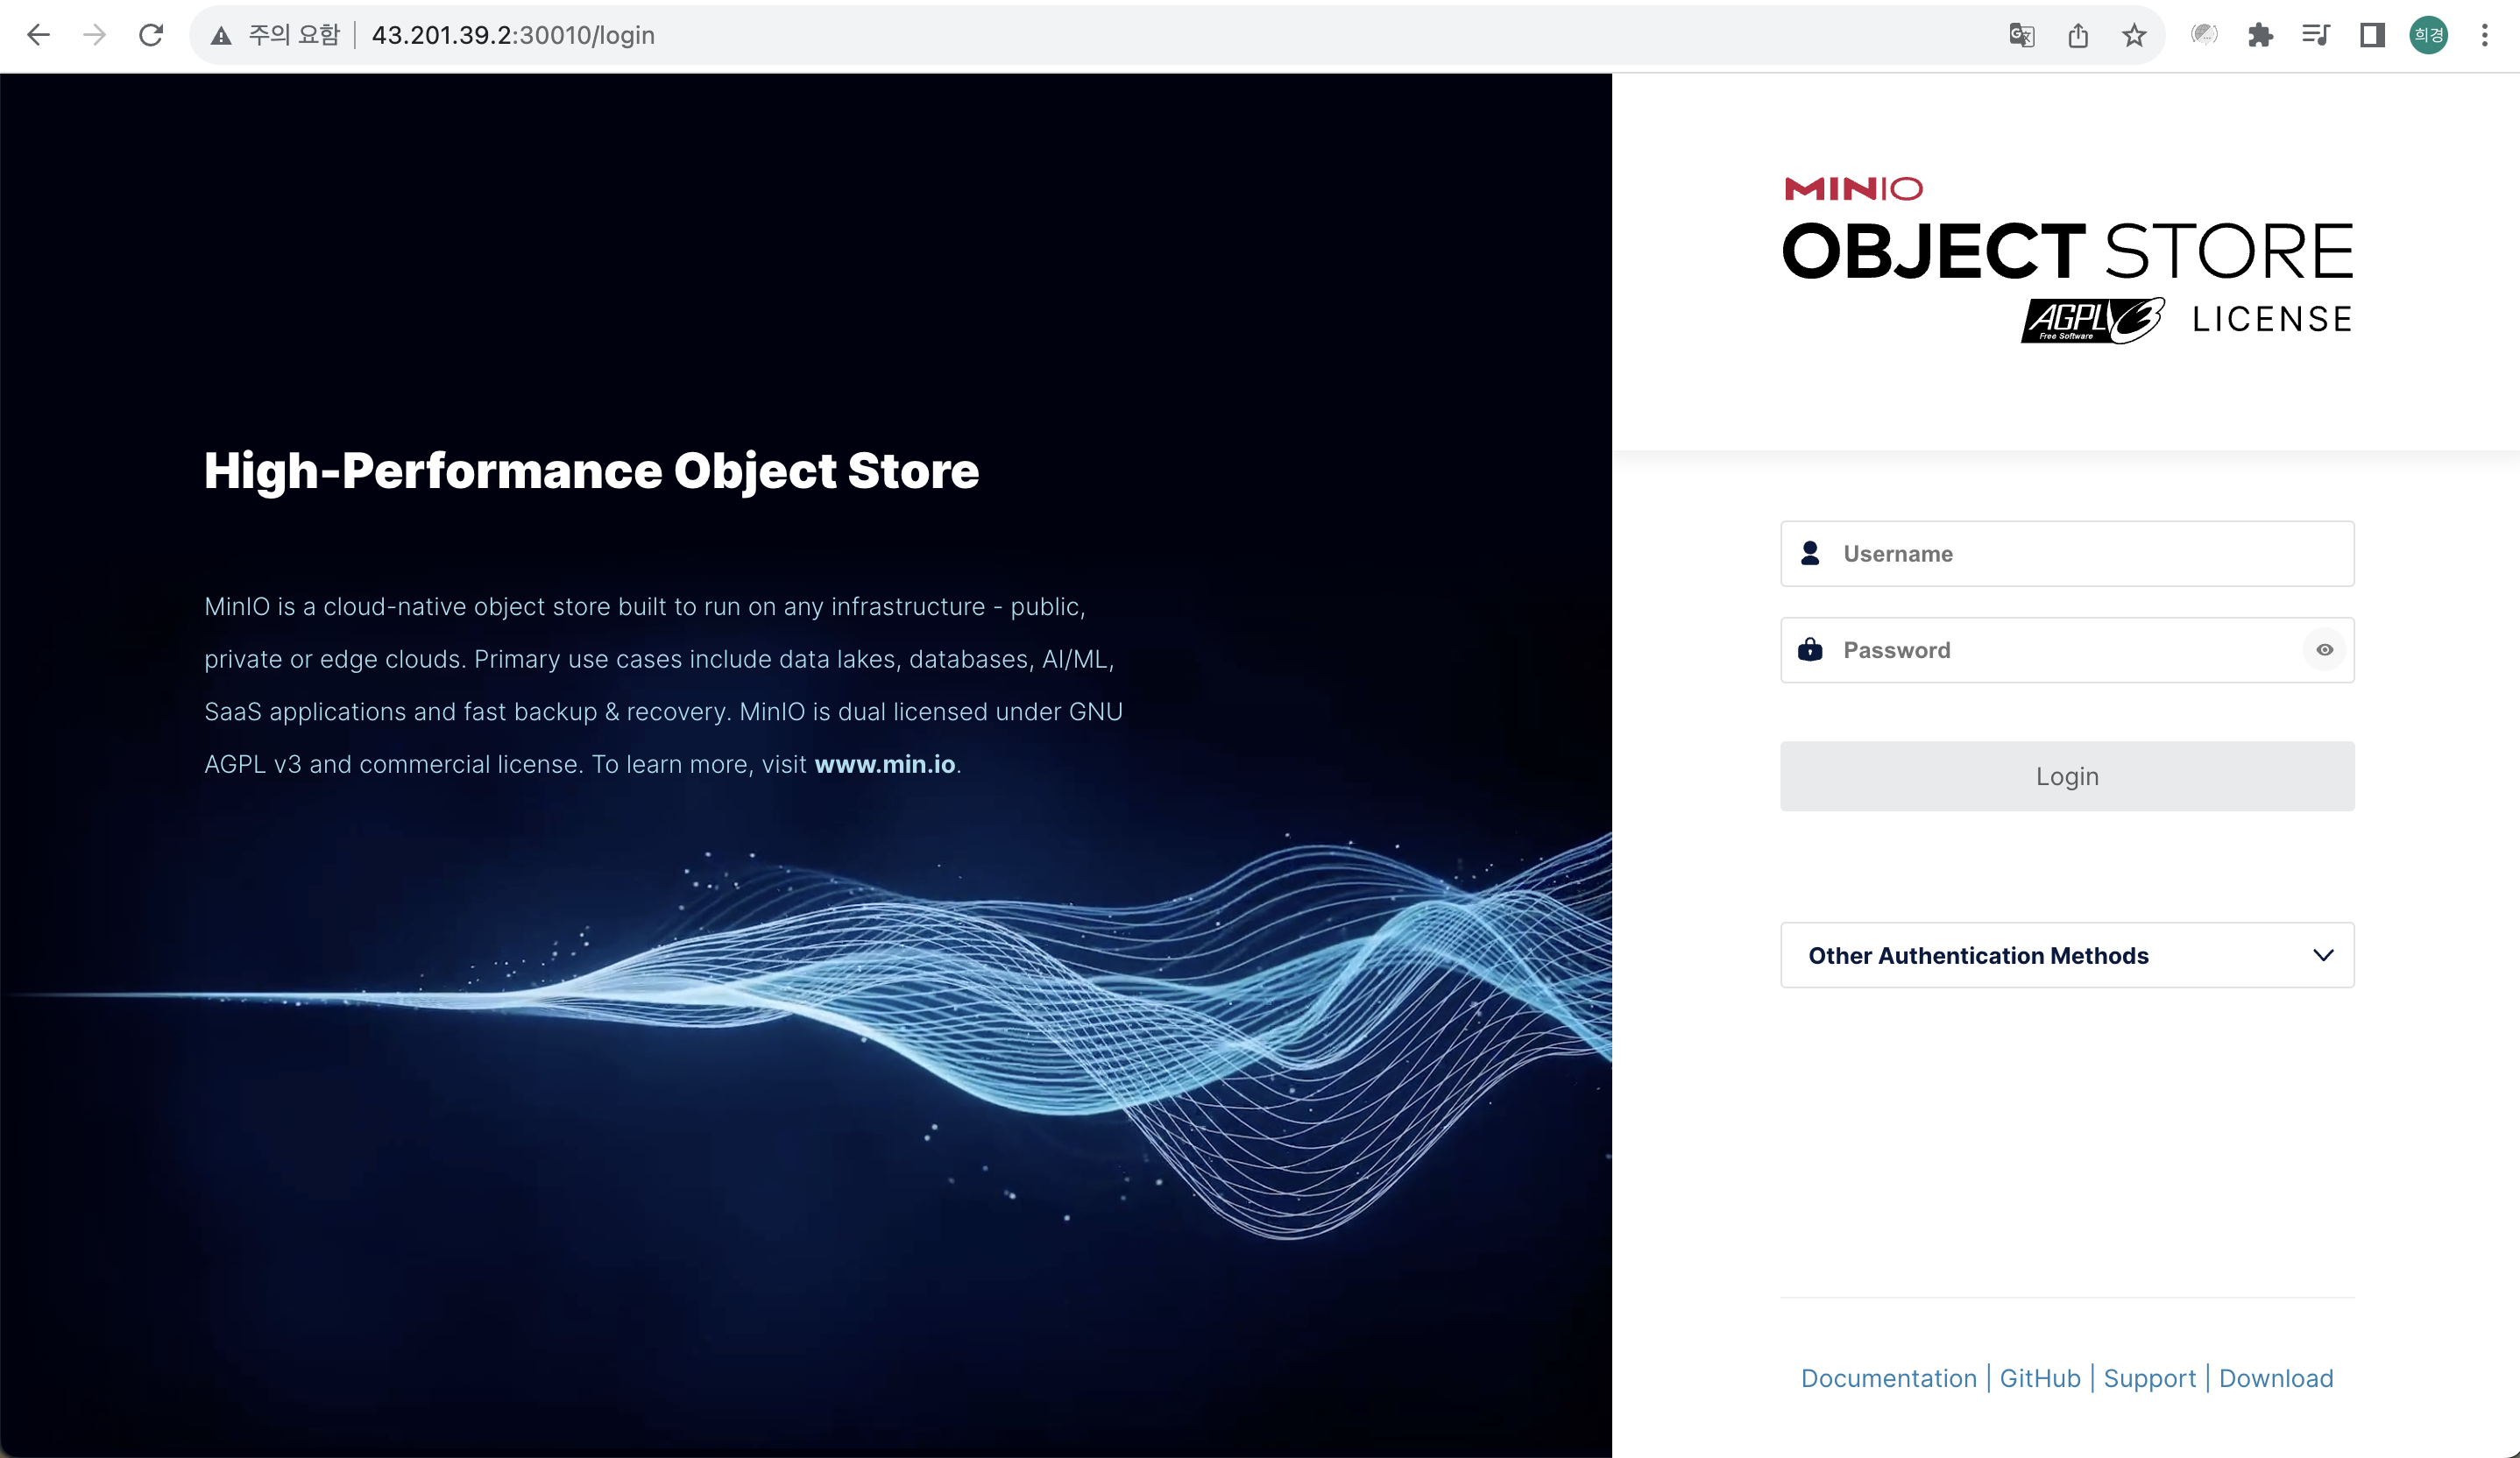Screen dimensions: 2520x1458
Task: Click the not-secure warning icon
Action: pos(221,35)
